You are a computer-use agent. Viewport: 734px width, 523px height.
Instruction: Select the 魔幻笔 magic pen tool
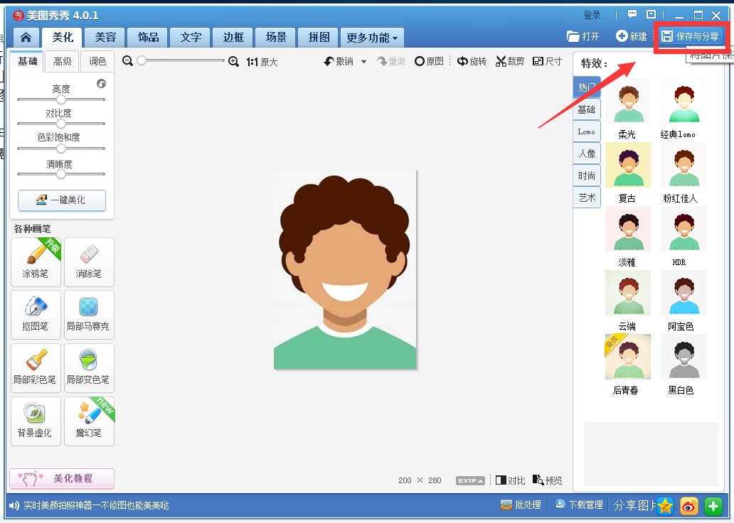point(89,421)
